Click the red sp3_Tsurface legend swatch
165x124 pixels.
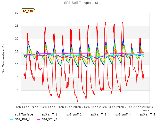(x=11, y=115)
